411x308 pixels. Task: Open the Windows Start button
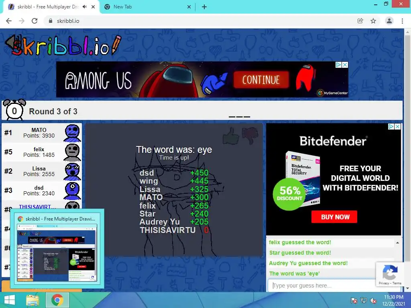pyautogui.click(x=10, y=300)
